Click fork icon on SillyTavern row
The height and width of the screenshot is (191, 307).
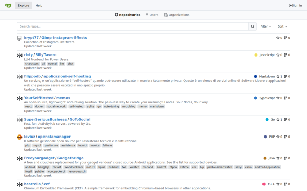[x=286, y=55]
